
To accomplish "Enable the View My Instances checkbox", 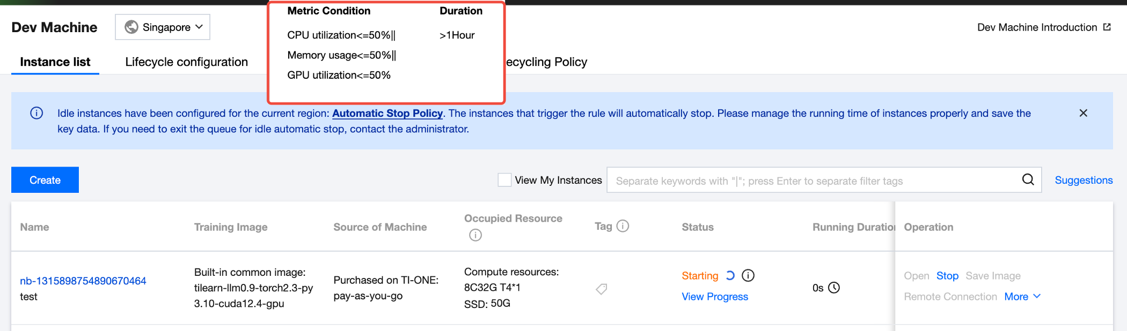I will (504, 180).
